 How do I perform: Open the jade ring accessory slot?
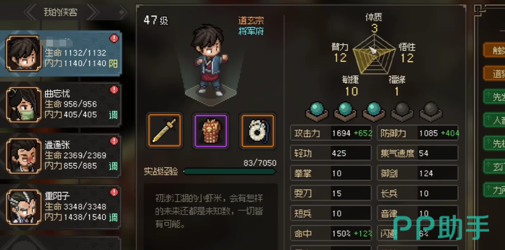tap(257, 131)
